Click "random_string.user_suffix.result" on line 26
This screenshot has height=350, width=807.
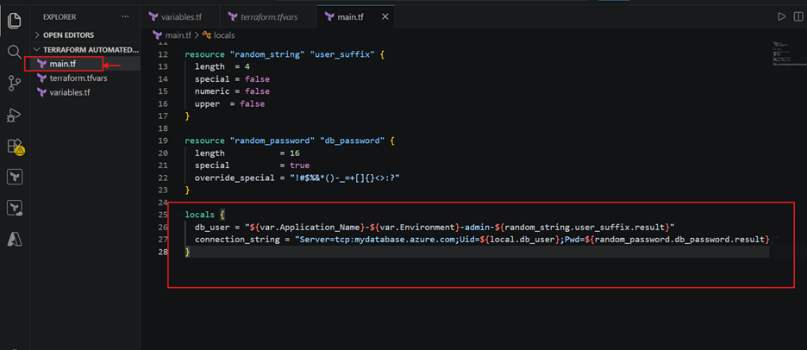585,227
